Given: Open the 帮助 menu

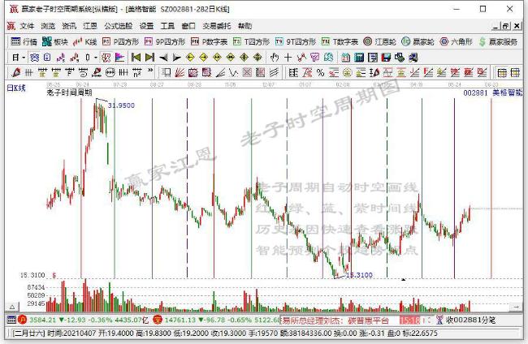Looking at the screenshot, I should coord(245,26).
